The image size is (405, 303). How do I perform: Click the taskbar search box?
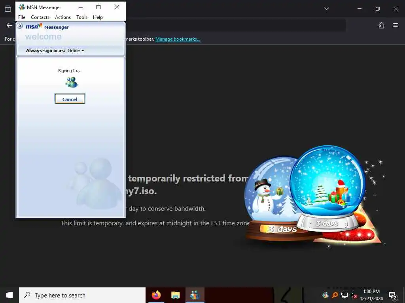coord(82,295)
